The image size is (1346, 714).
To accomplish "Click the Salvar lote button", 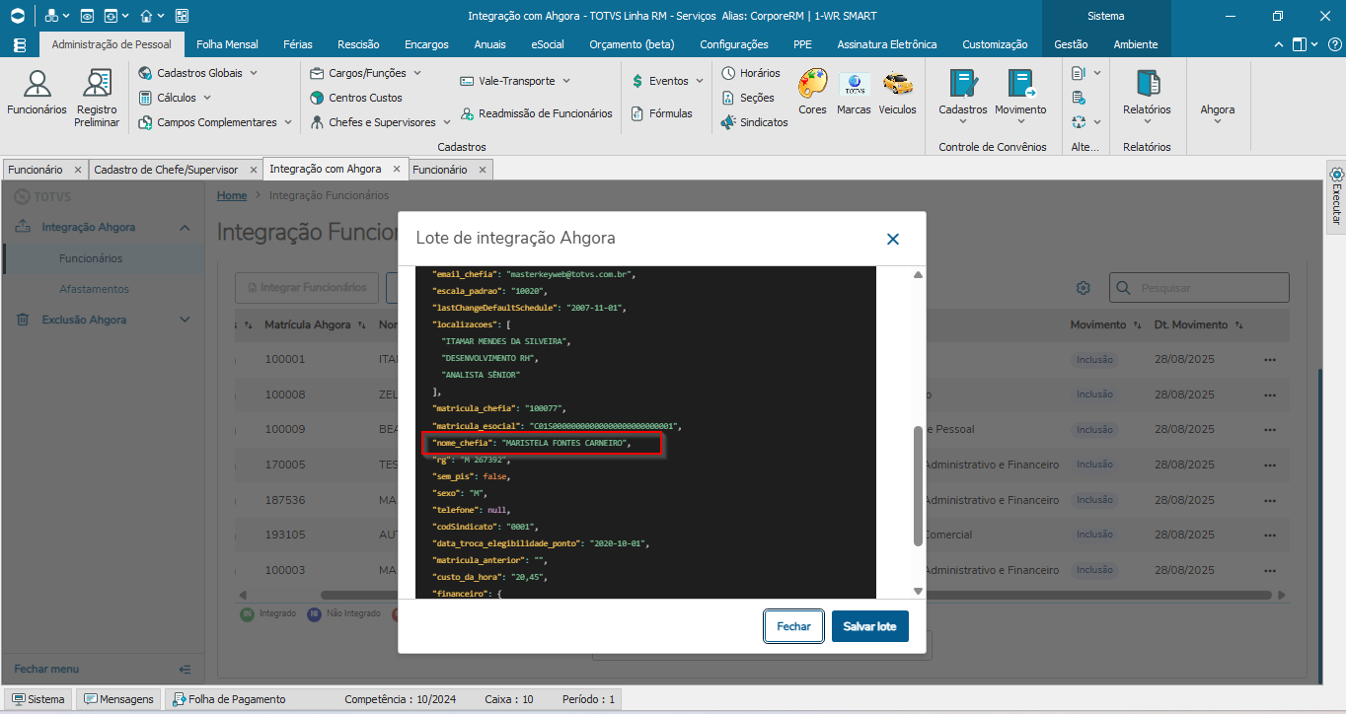I will pyautogui.click(x=869, y=626).
